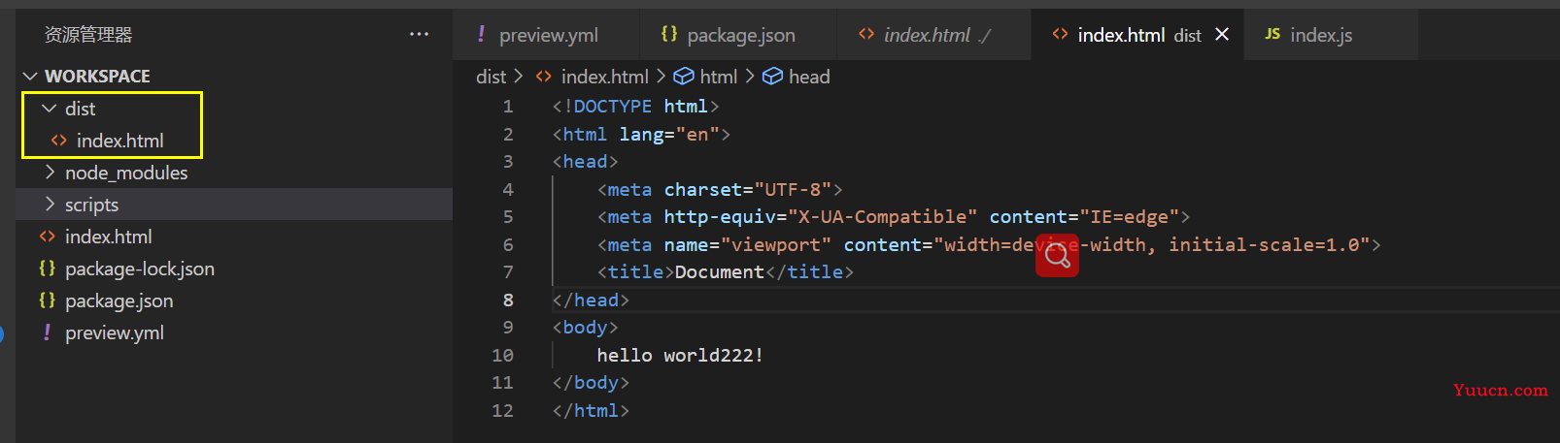Viewport: 1560px width, 443px height.
Task: Open package-lock.json in the explorer
Action: (x=140, y=269)
